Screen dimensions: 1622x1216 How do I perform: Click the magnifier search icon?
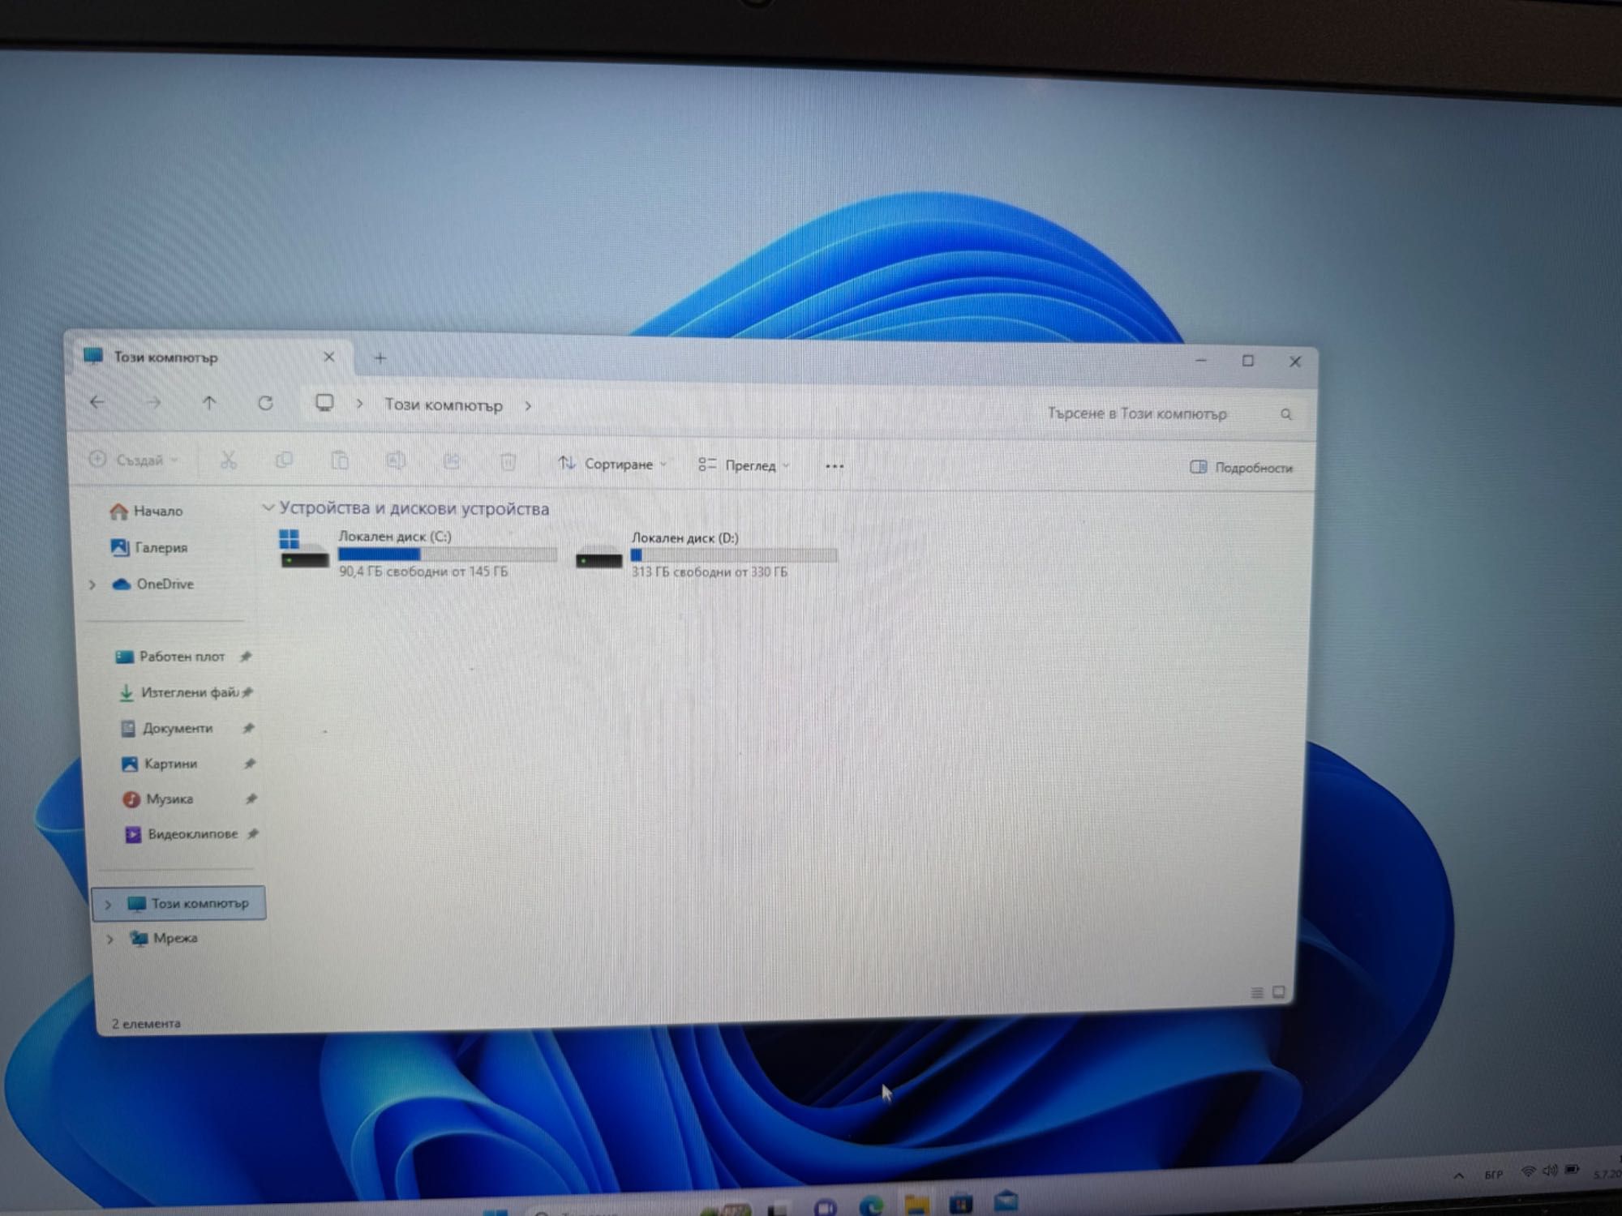1286,414
